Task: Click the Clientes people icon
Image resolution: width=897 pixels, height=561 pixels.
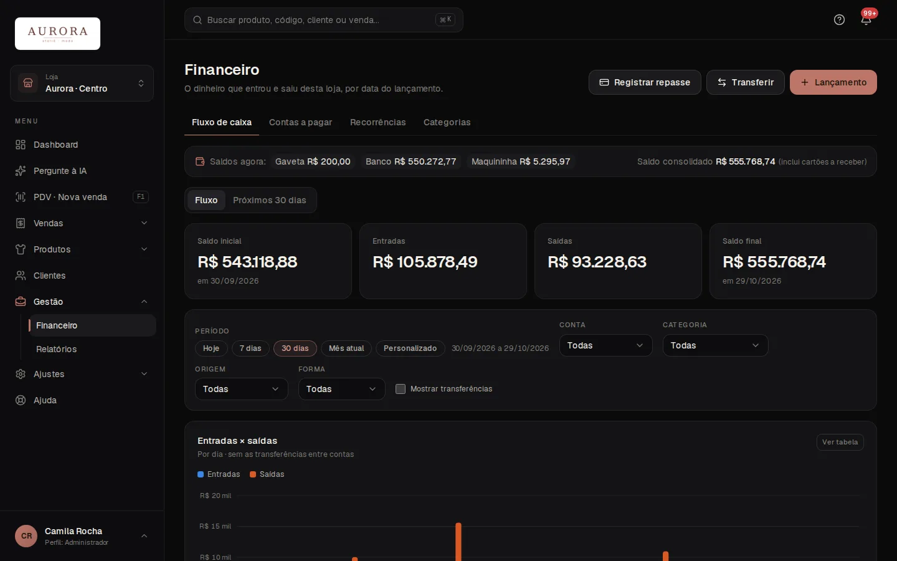Action: coord(21,276)
